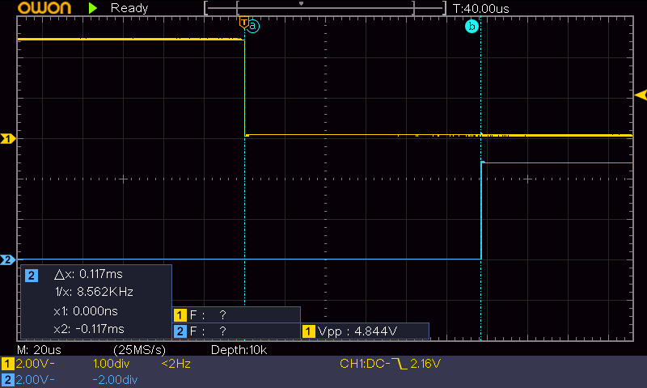This screenshot has height=388, width=647.
Task: Click the channel 2 zero-level marker
Action: (8, 259)
